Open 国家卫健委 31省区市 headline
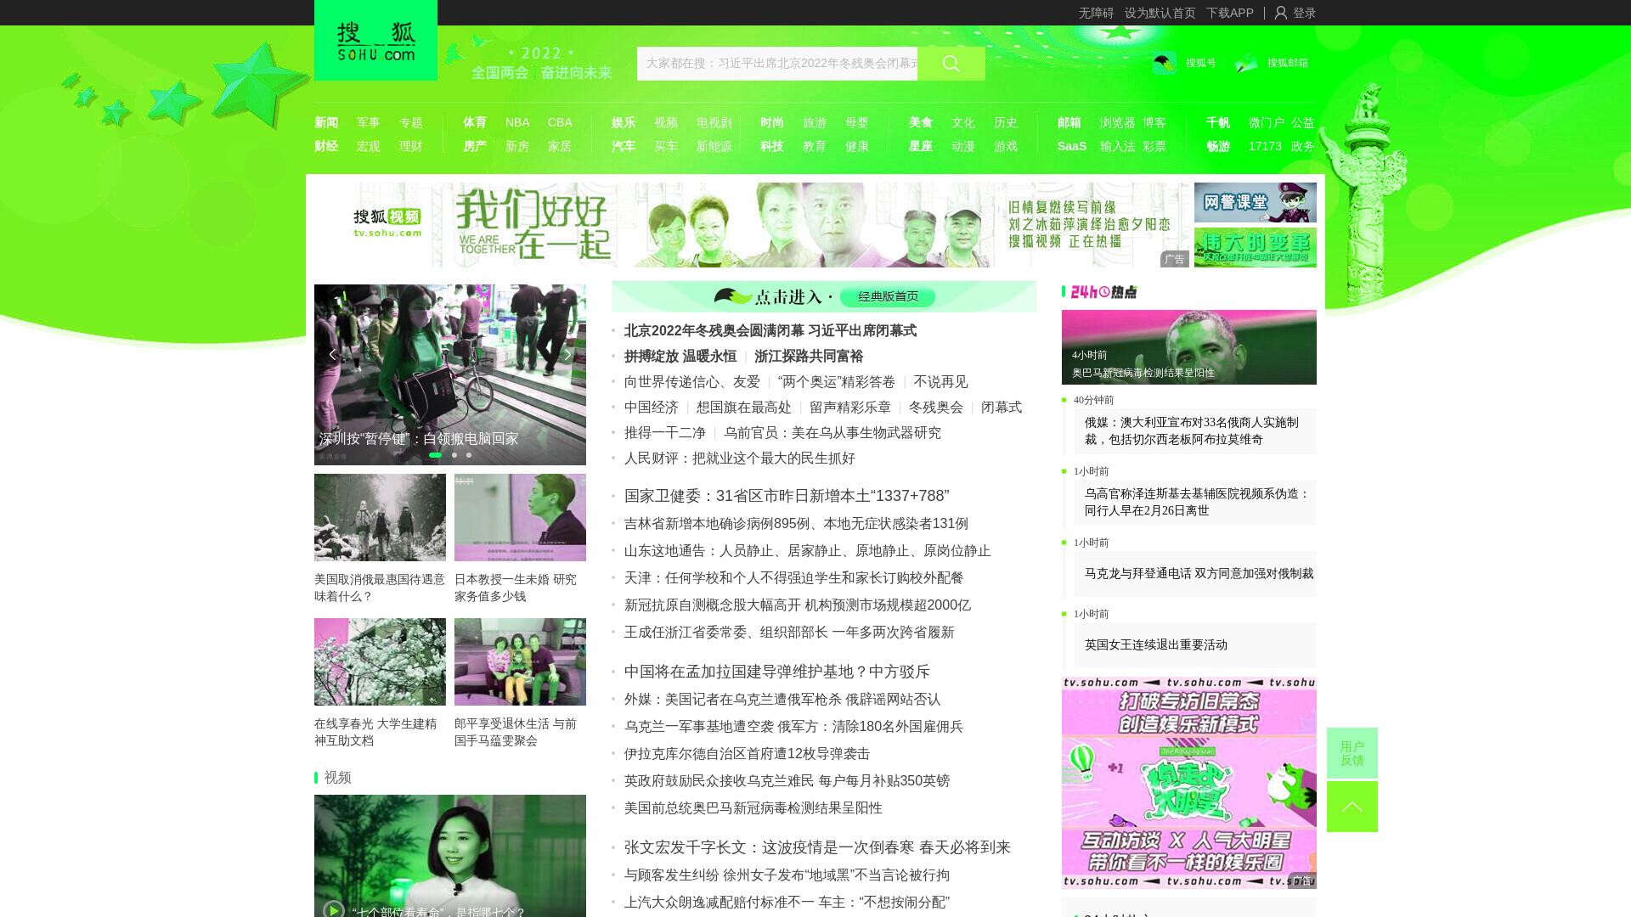Screen dimensions: 1631x917 coord(787,496)
